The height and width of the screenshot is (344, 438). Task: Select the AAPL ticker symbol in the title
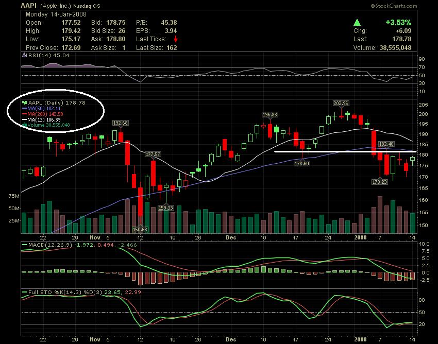(x=29, y=6)
